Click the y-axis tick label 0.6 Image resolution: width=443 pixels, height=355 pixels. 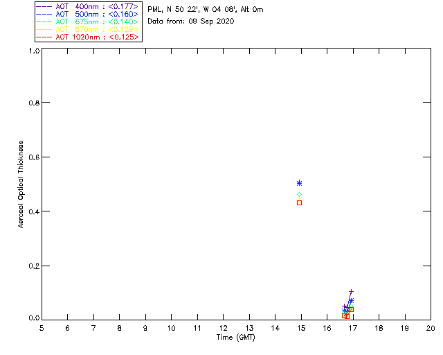(x=34, y=157)
